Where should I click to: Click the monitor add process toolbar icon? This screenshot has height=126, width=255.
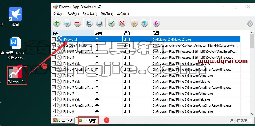pyautogui.click(x=67, y=23)
